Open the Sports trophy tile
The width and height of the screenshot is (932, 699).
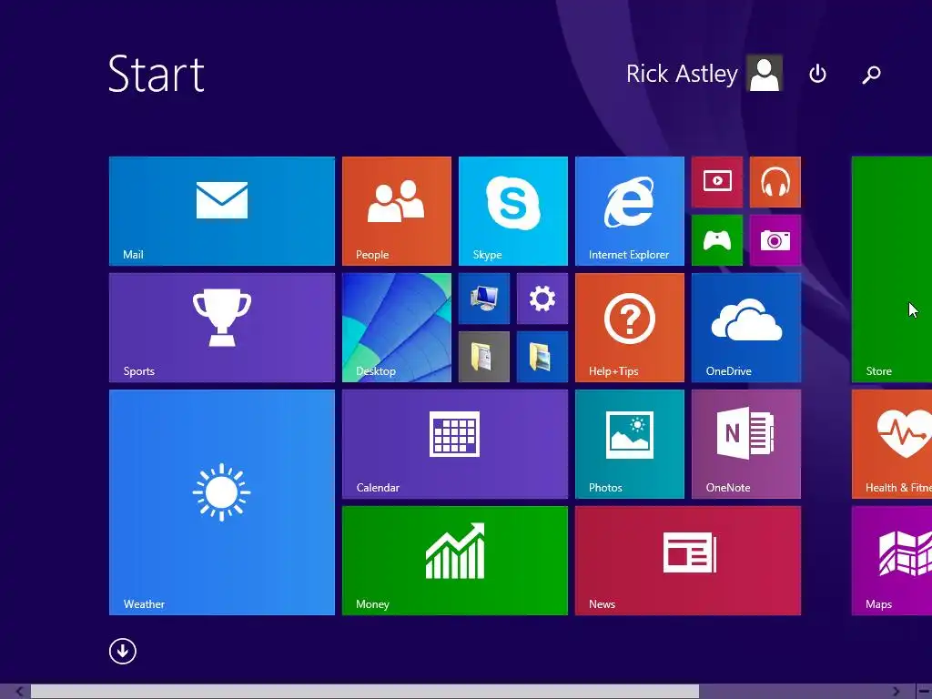(x=222, y=328)
